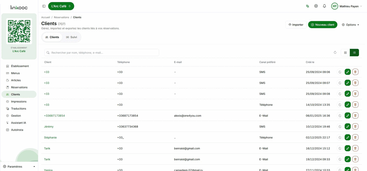Open AutoInsta in the sidebar

pyautogui.click(x=19, y=130)
